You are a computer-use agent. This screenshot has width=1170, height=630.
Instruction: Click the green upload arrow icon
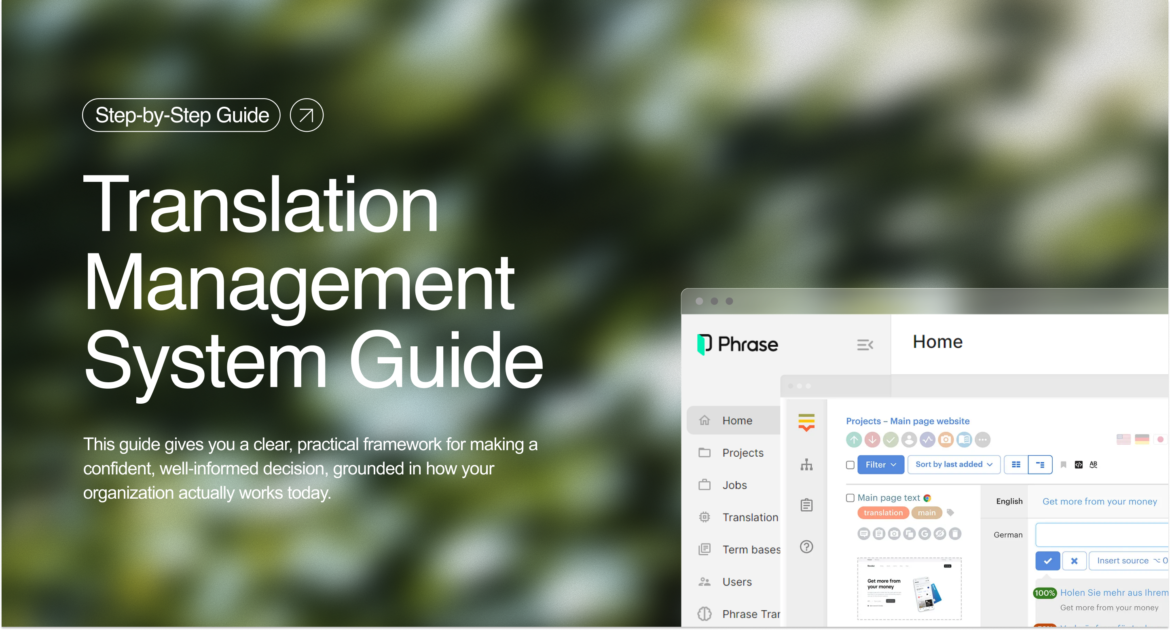[x=854, y=440]
